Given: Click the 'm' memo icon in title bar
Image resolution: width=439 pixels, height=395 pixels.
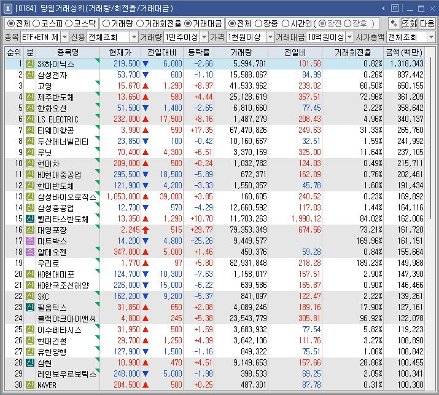Looking at the screenshot, I should click(x=395, y=8).
